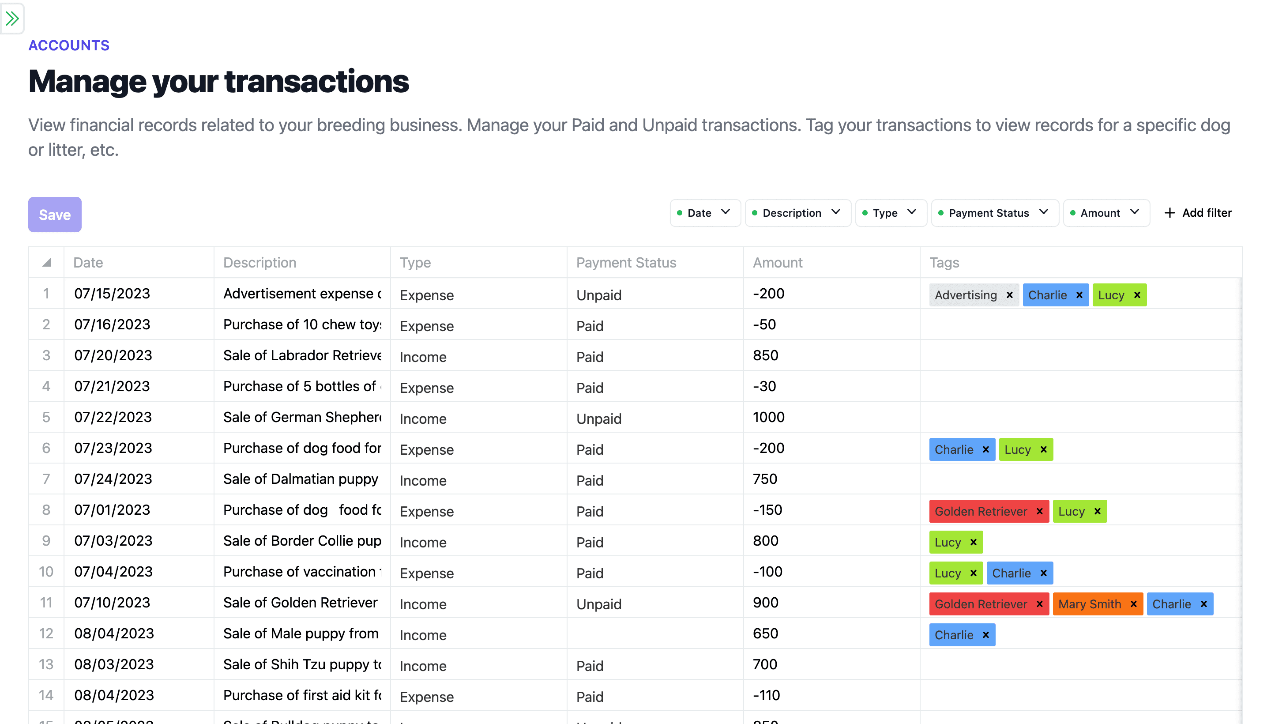
Task: Click the plus icon next to Add filter
Action: tap(1169, 213)
